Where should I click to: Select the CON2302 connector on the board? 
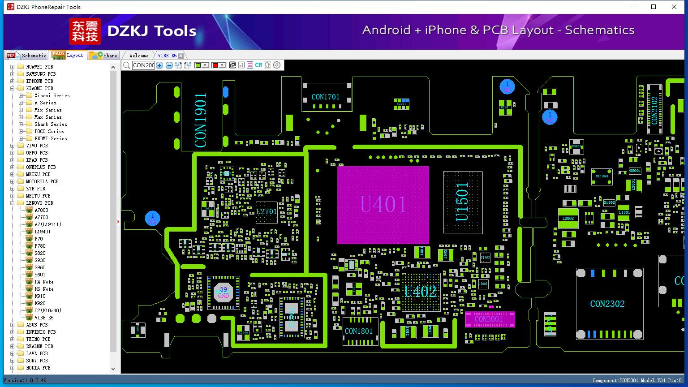(609, 304)
